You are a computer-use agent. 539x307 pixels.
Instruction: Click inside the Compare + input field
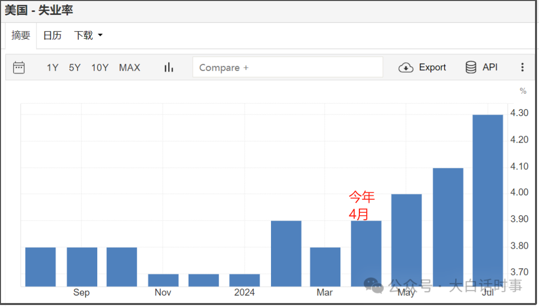pyautogui.click(x=288, y=67)
